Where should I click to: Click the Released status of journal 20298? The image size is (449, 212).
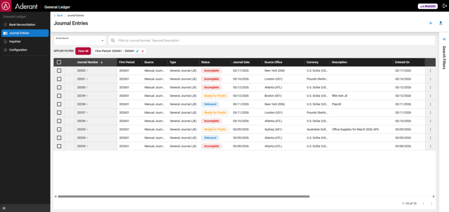pyautogui.click(x=210, y=104)
